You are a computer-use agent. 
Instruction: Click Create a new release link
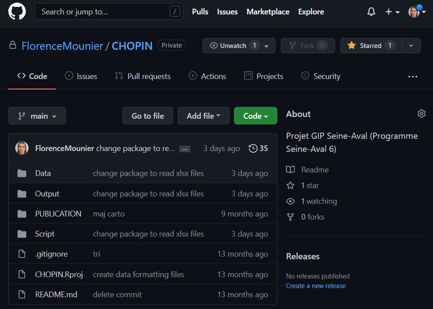316,285
